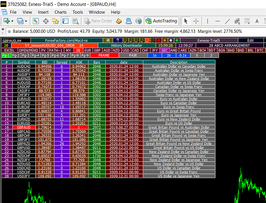Select the Trendline drawing tool
The width and height of the screenshot is (266, 203).
pyautogui.click(x=227, y=21)
